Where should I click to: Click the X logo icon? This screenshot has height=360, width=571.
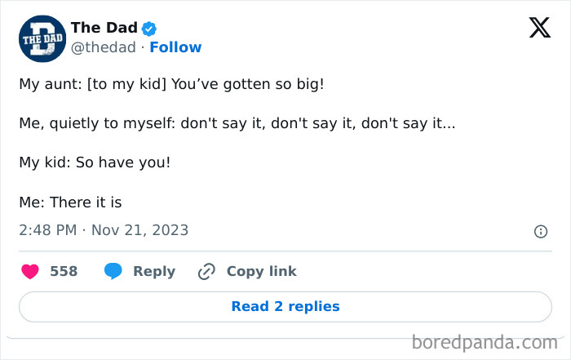539,29
